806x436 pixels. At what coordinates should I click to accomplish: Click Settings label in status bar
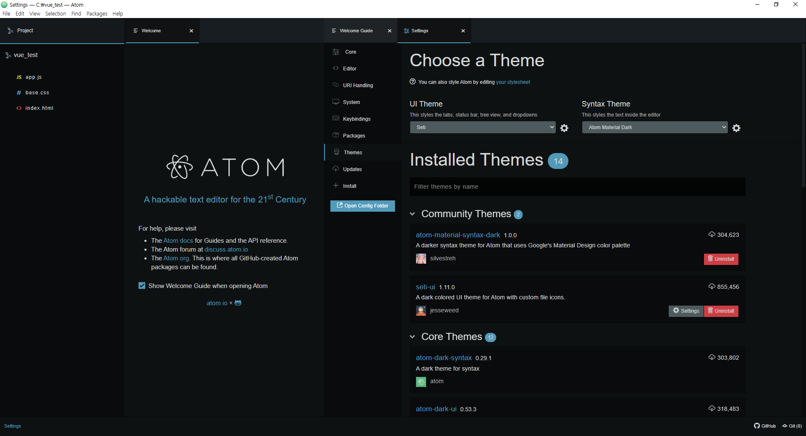(x=13, y=426)
